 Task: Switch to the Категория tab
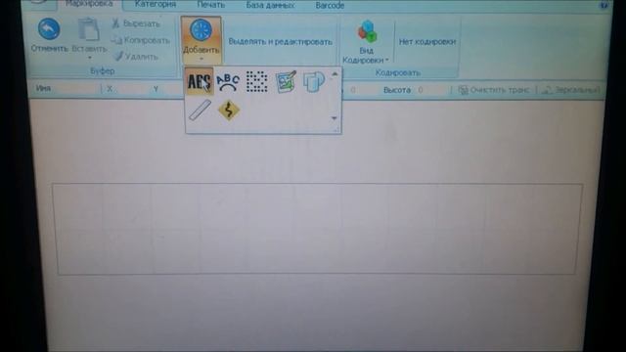(x=155, y=4)
